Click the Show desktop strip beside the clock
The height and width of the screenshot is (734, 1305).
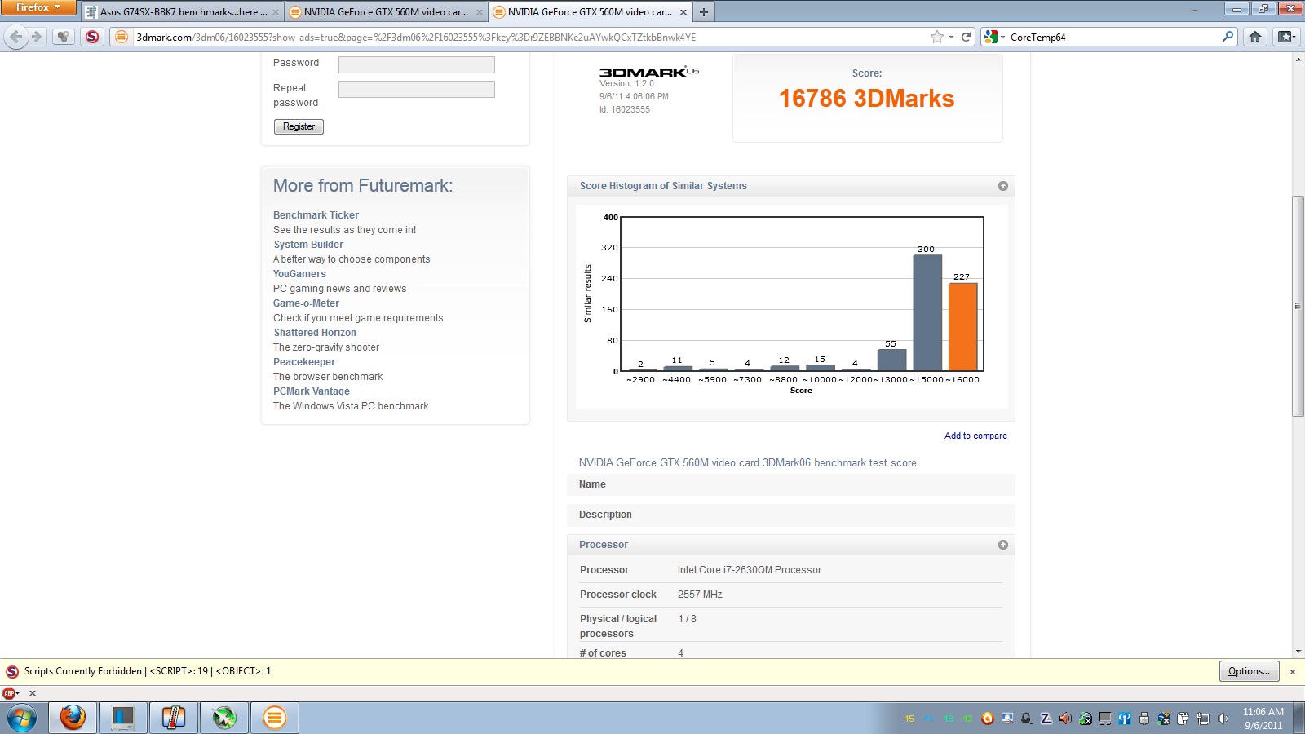(1299, 718)
